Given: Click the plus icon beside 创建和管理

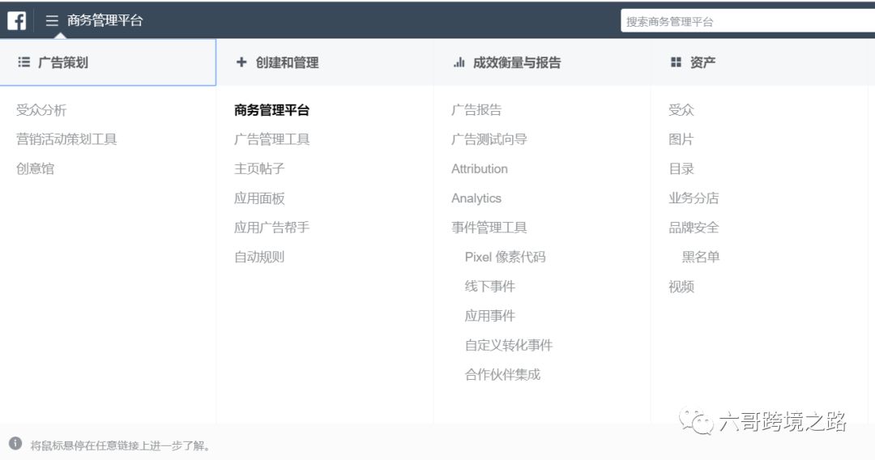Looking at the screenshot, I should pos(241,62).
